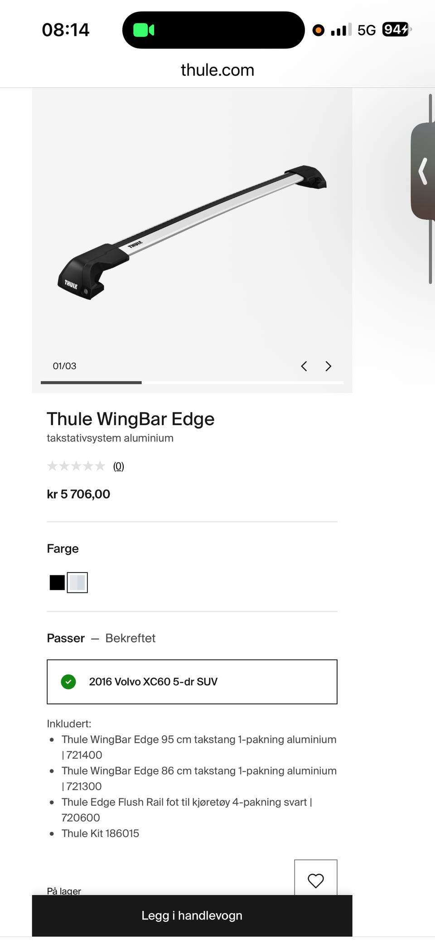Viewport: 435px width, 944px height.
Task: Tap the orange microphone recording dot
Action: click(x=319, y=30)
